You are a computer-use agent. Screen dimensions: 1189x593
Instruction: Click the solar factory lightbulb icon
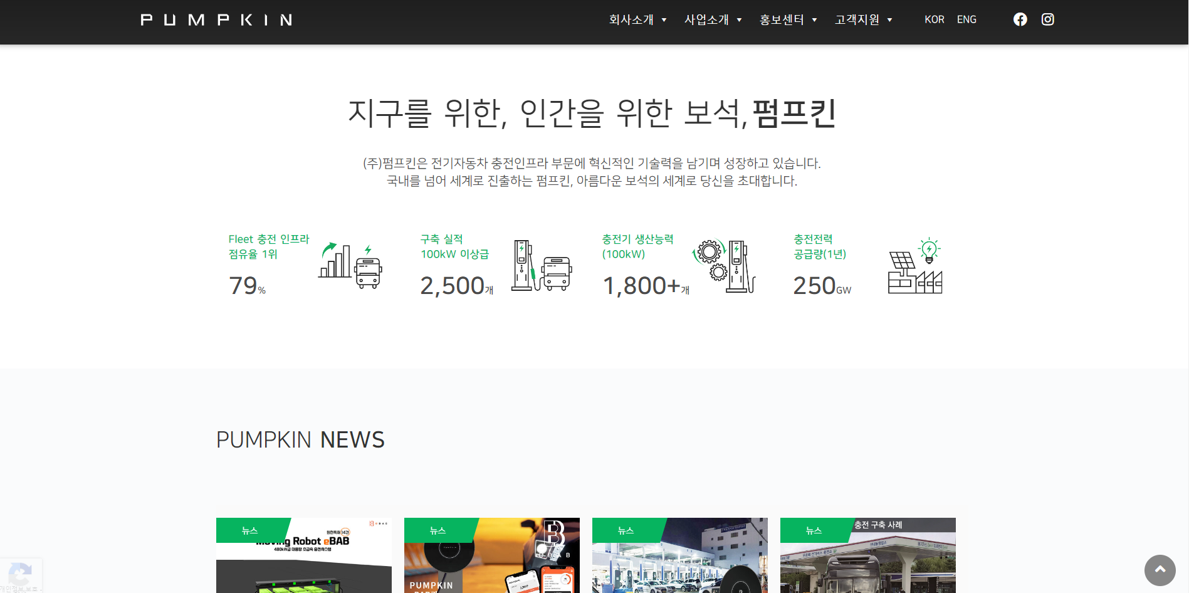(915, 266)
